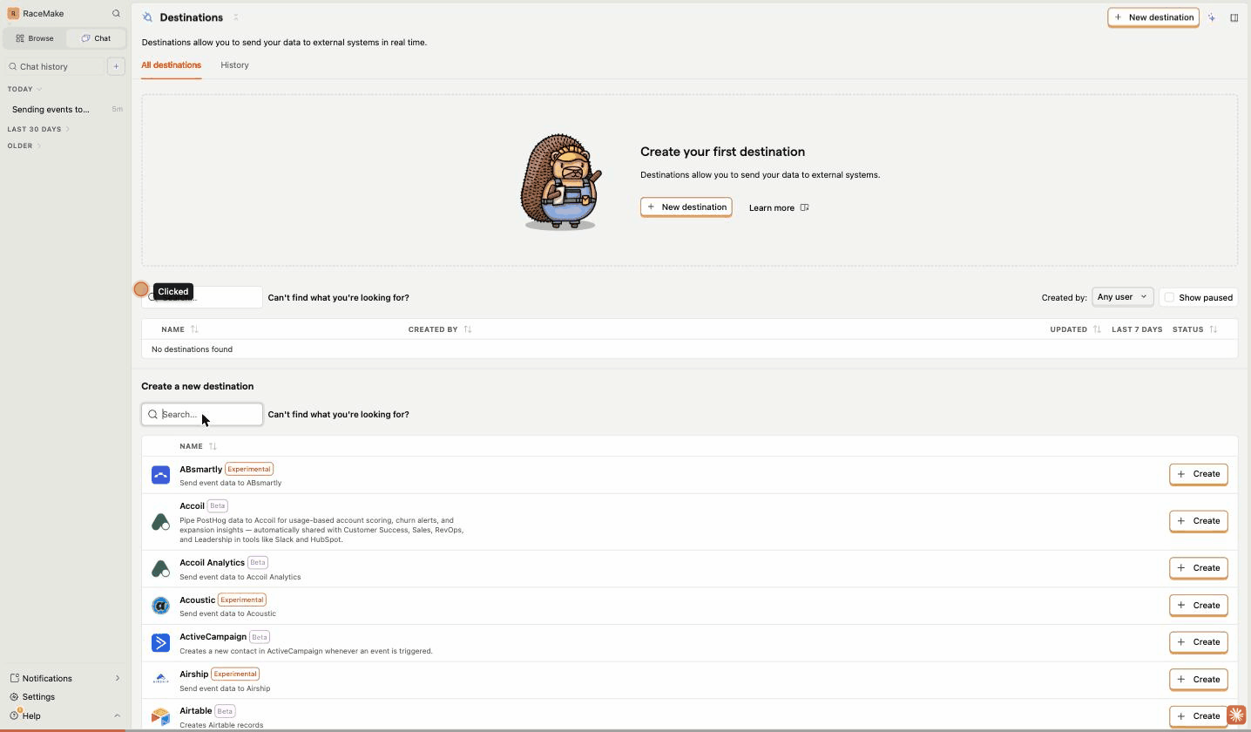Sort by the Created By column arrows

[x=468, y=329]
